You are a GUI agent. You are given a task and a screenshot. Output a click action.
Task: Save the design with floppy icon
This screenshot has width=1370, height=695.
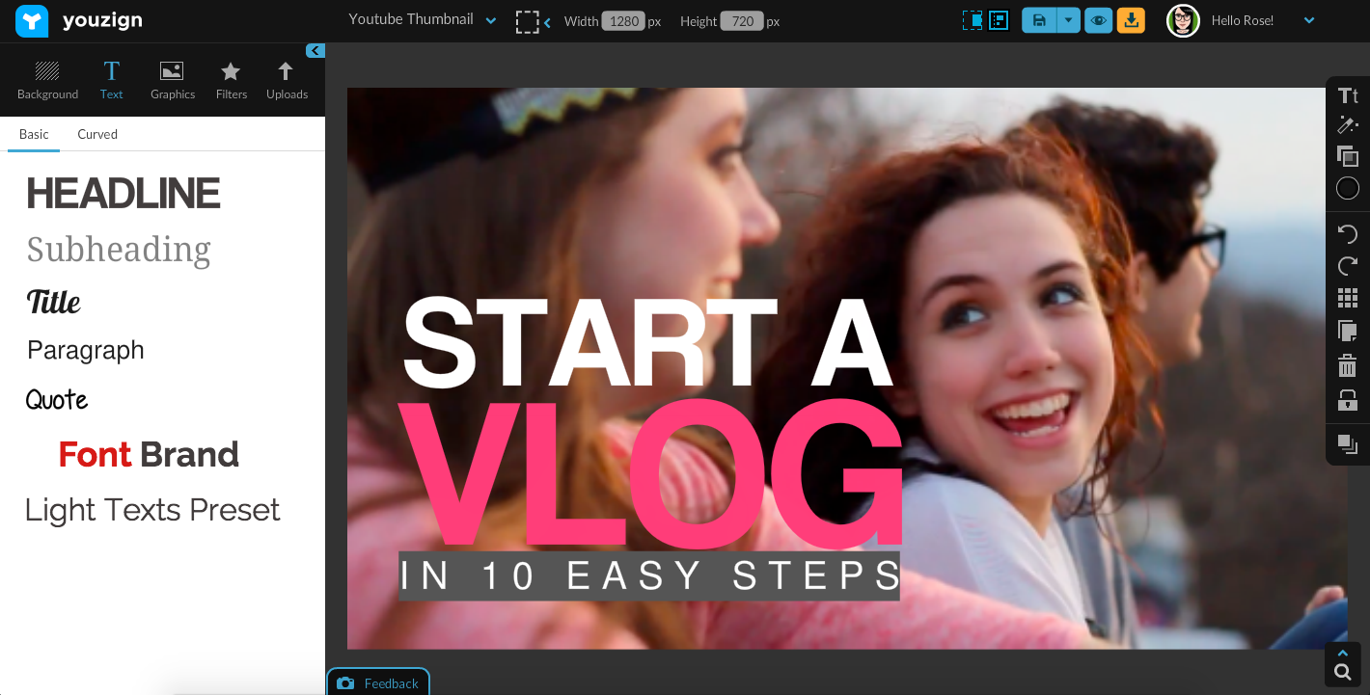1039,20
